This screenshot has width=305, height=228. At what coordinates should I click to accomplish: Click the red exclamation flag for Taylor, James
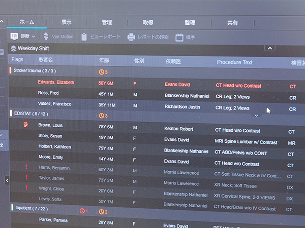26,177
